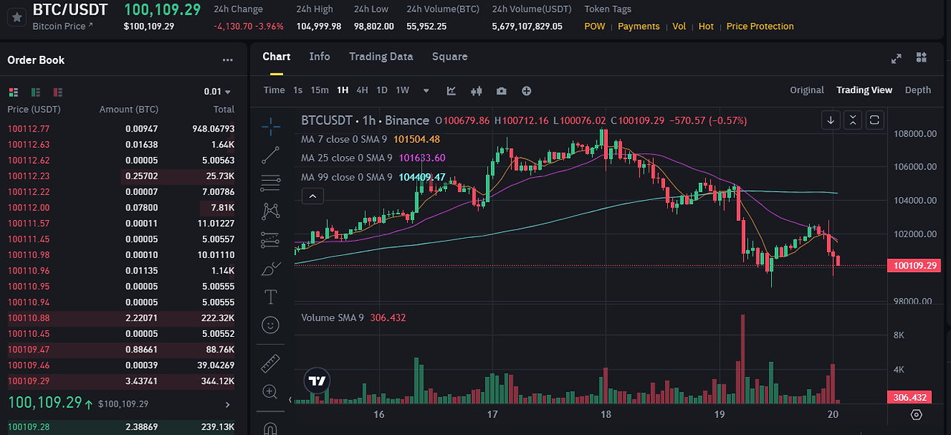Collapse the indicator legend list

pyautogui.click(x=313, y=196)
